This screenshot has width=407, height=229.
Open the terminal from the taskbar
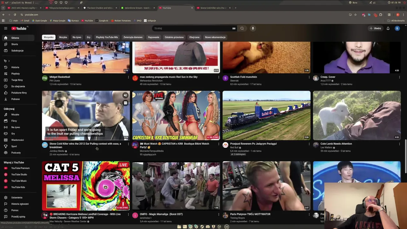(185, 227)
